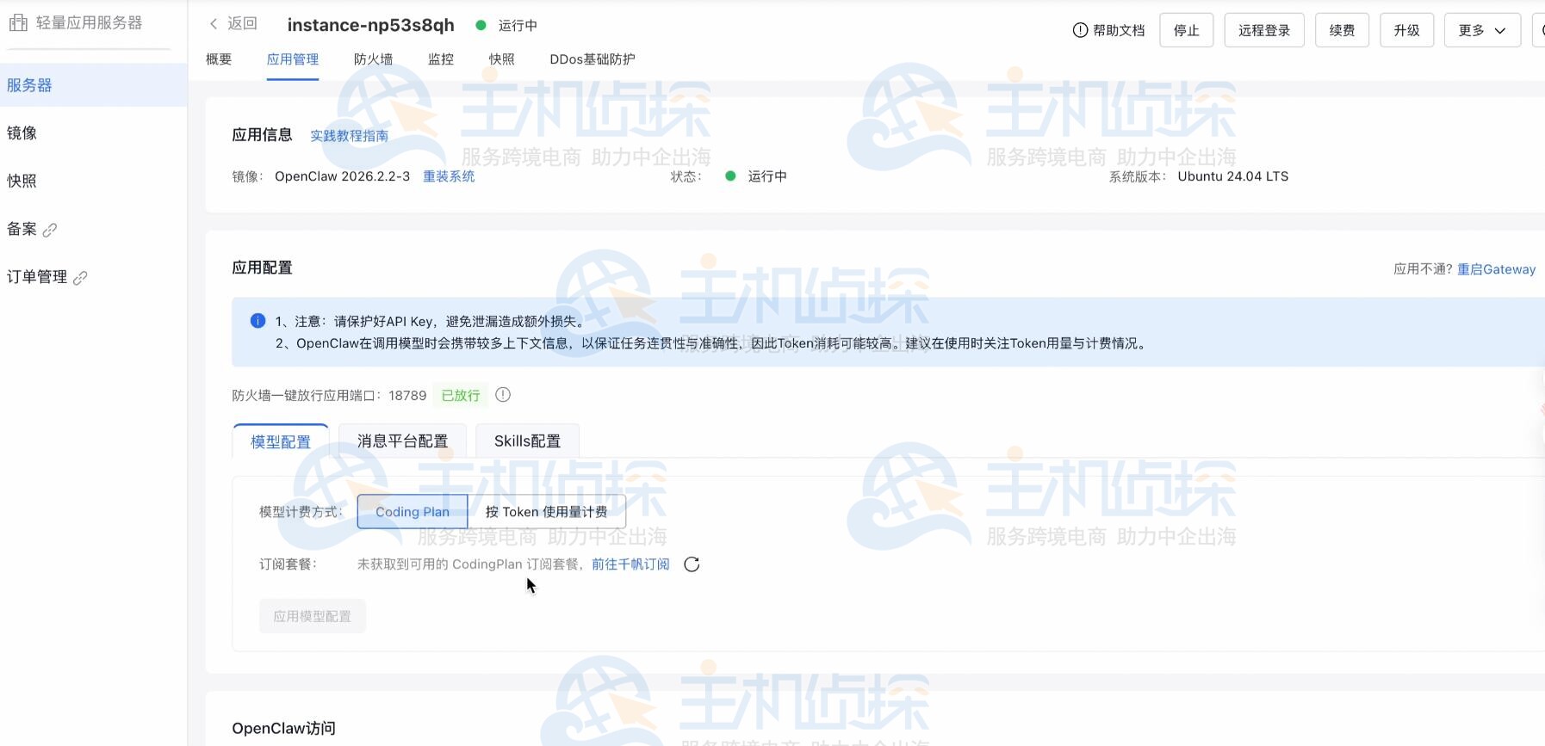Click the Ubuntu 24.04 LTS text
The height and width of the screenshot is (746, 1545).
pos(1233,176)
